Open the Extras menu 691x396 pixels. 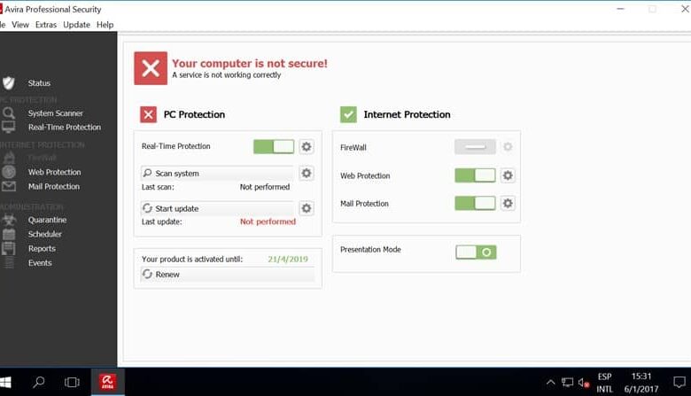pos(46,25)
